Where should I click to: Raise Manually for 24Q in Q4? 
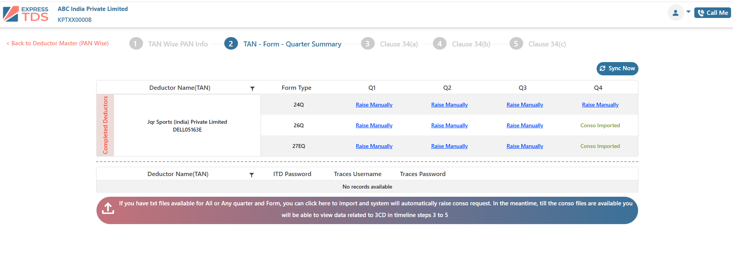point(600,105)
